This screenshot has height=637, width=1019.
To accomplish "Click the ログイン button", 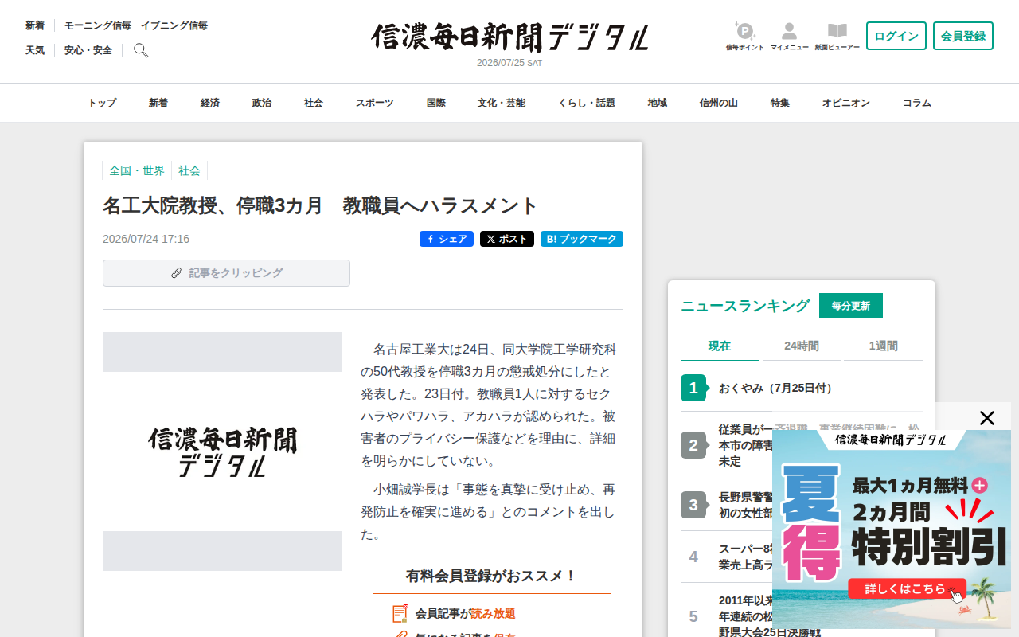I will coord(896,36).
